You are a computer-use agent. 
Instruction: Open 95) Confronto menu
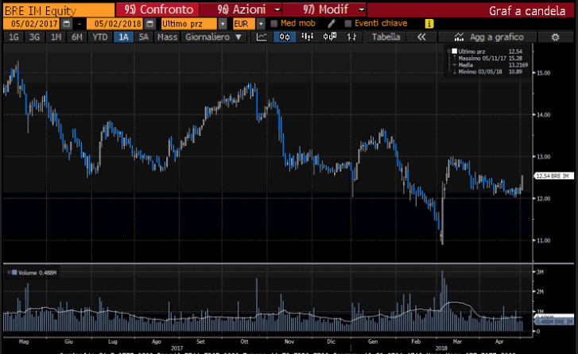coord(157,10)
